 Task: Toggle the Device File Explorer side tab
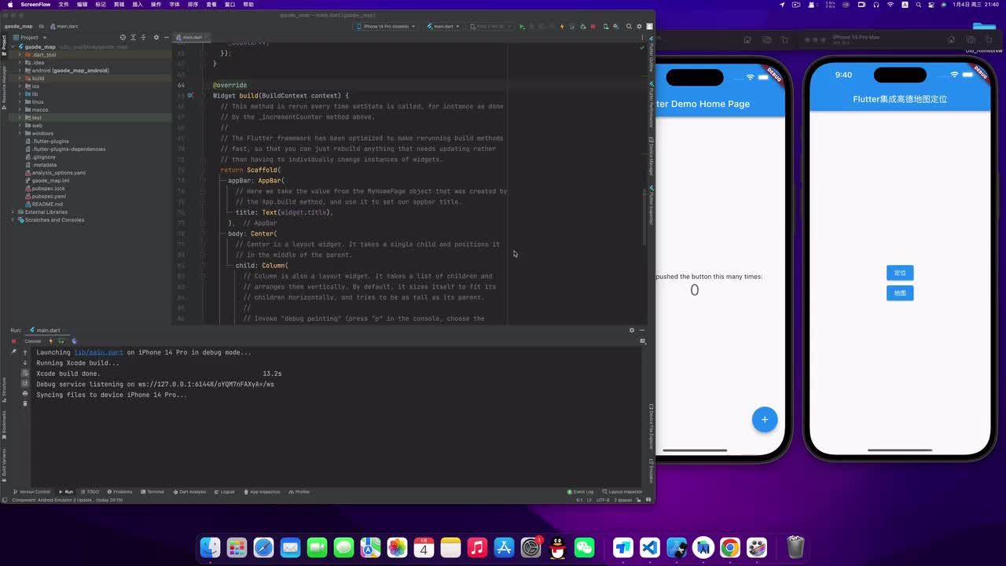point(652,426)
